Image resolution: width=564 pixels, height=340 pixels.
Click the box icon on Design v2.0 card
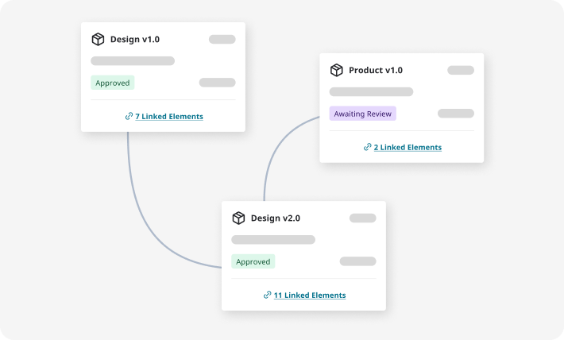click(238, 218)
